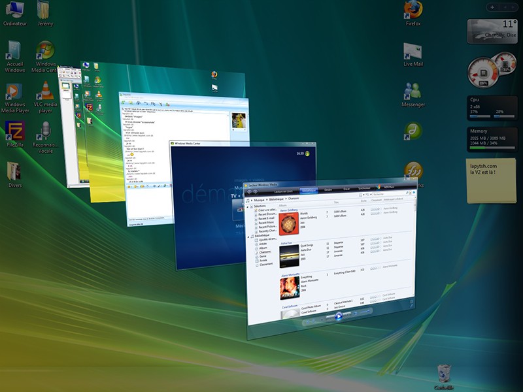Switch Media Player to compact mode
Viewport: 523px width, 392px height.
point(411,305)
